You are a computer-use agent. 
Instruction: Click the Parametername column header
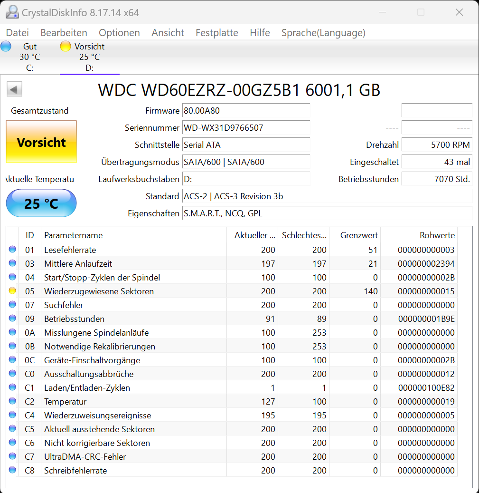(134, 235)
